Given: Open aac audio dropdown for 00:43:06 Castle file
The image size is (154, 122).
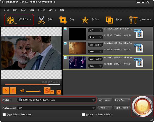Looking at the screenshot, I should coord(95,45).
